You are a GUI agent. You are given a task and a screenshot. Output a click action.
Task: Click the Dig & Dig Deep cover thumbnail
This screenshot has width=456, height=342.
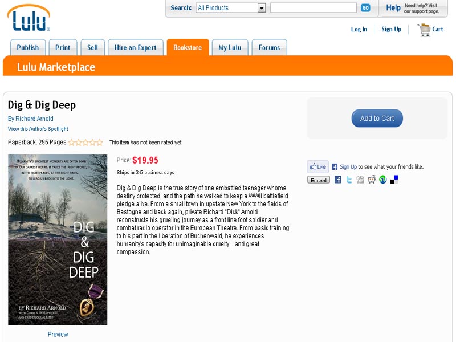pos(58,239)
